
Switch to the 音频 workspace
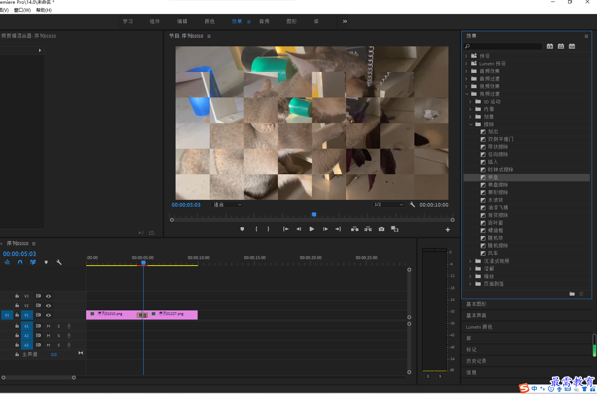click(264, 22)
